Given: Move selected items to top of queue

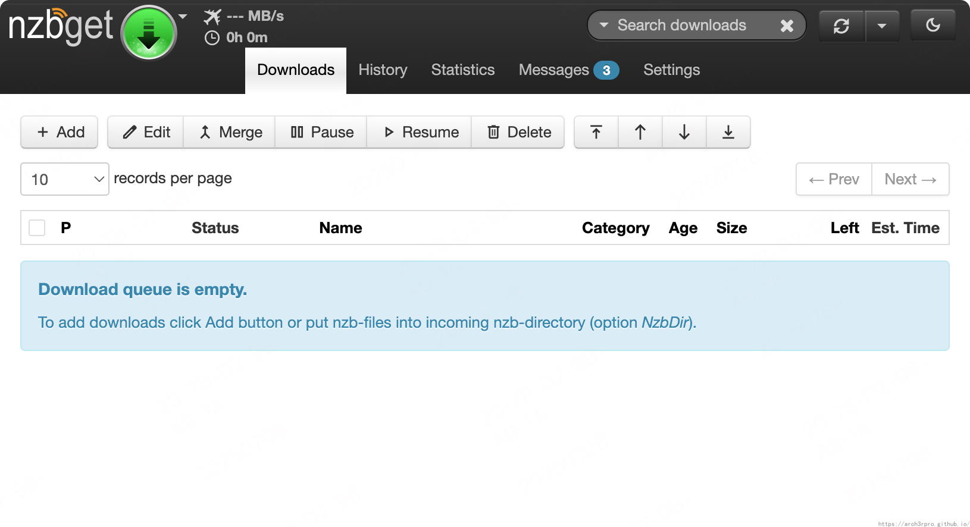Looking at the screenshot, I should coord(596,132).
